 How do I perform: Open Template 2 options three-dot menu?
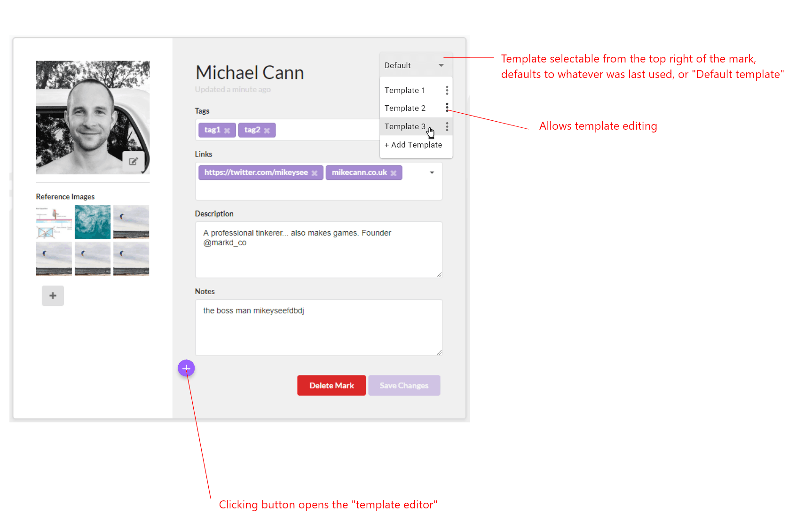coord(447,108)
